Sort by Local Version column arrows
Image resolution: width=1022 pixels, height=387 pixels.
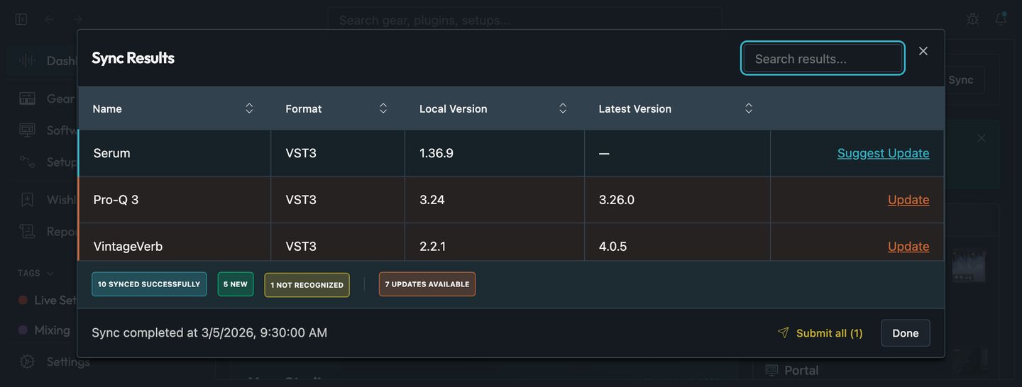click(x=563, y=108)
